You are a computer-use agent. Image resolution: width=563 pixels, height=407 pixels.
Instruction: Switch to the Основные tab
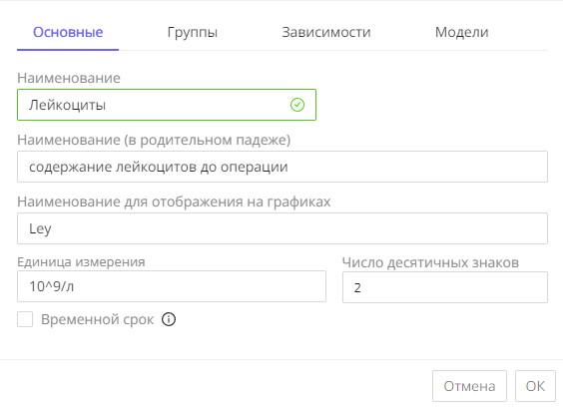pyautogui.click(x=68, y=32)
